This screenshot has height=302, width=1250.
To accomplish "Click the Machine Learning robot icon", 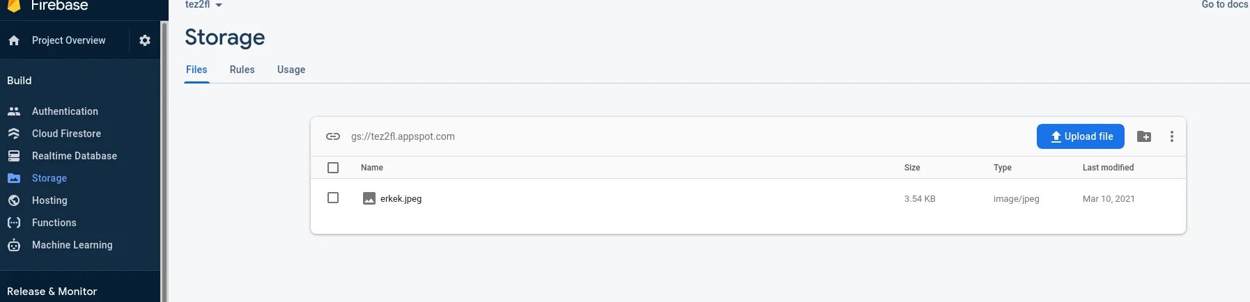I will point(14,245).
